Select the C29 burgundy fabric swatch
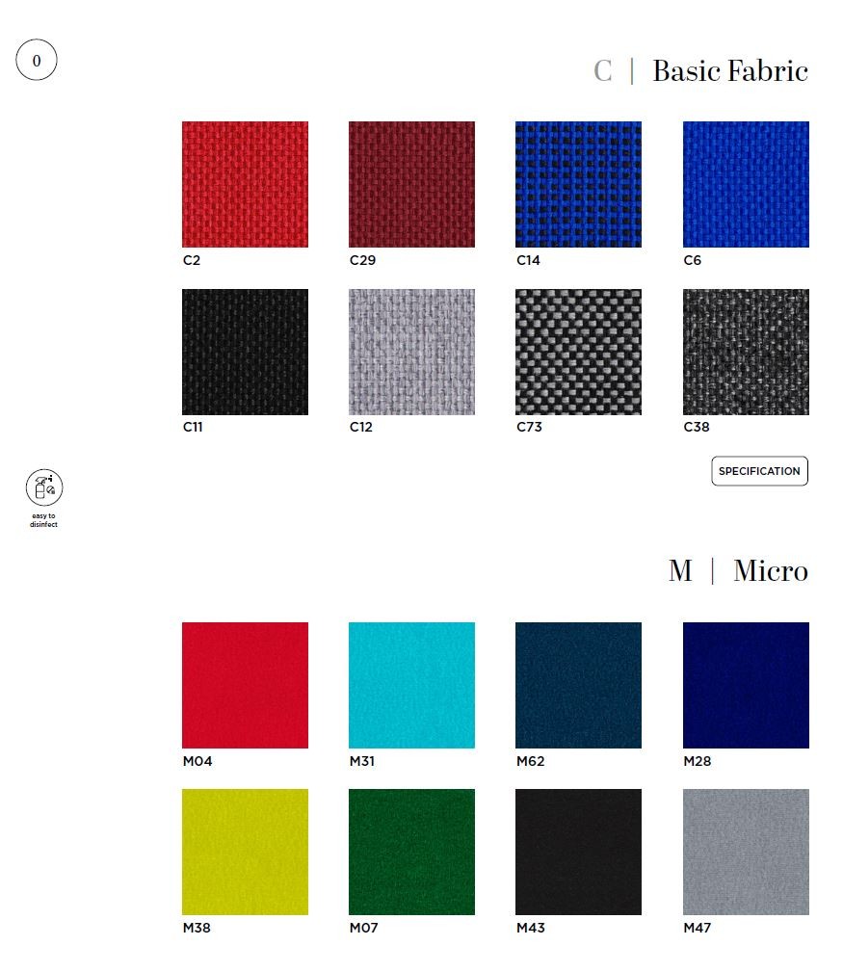This screenshot has height=972, width=843. 411,184
